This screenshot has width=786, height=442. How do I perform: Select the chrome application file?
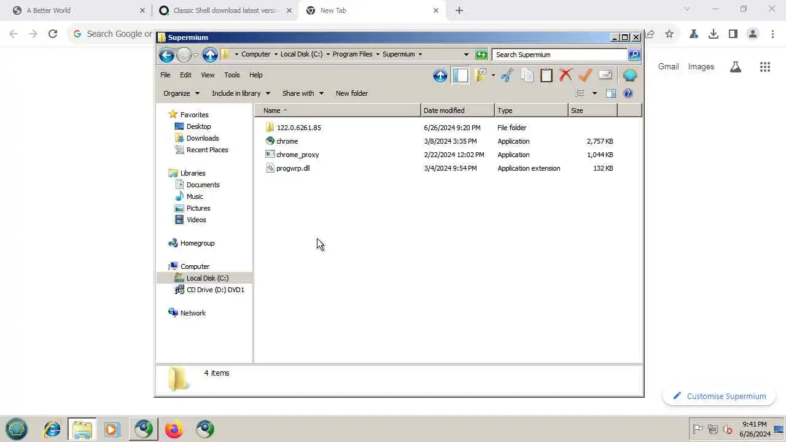click(282, 141)
